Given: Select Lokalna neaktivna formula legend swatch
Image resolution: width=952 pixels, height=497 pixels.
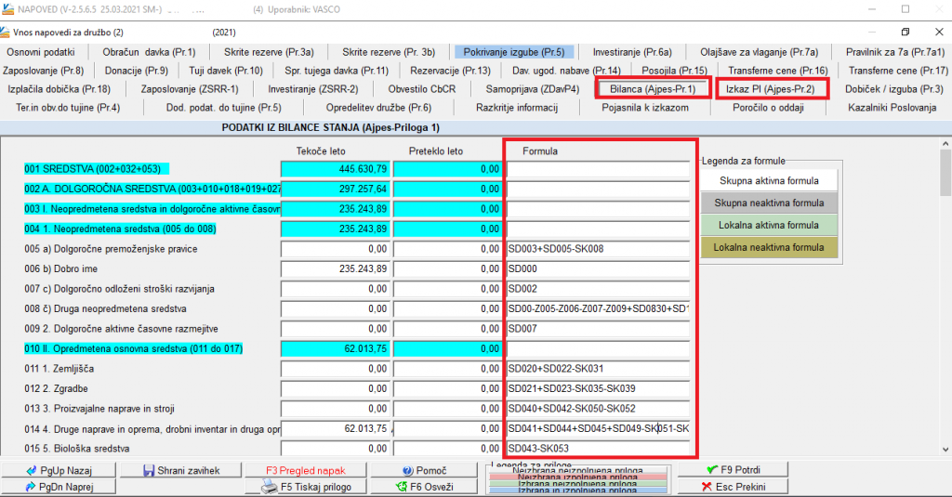Looking at the screenshot, I should tap(768, 247).
